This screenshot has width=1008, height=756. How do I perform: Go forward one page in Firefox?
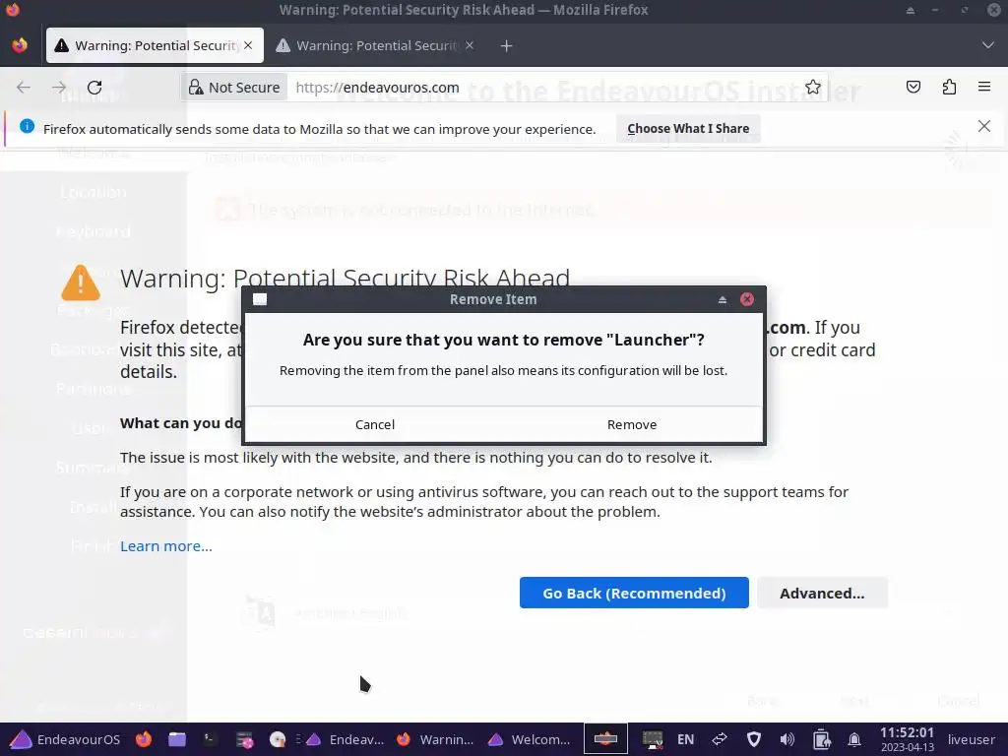(x=59, y=88)
